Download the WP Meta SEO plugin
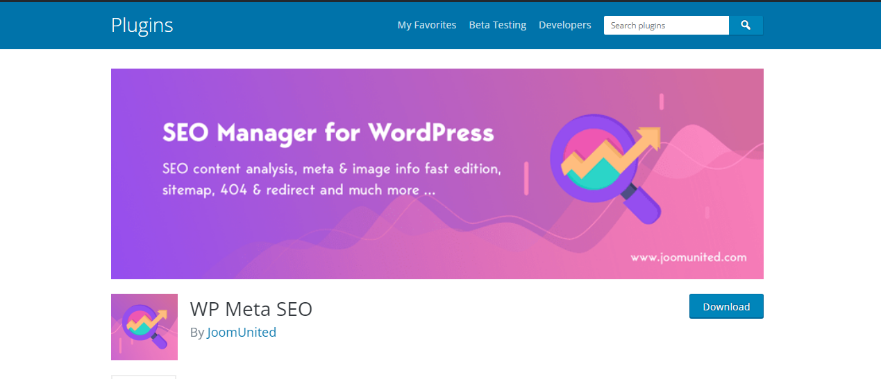Image resolution: width=881 pixels, height=379 pixels. 726,306
